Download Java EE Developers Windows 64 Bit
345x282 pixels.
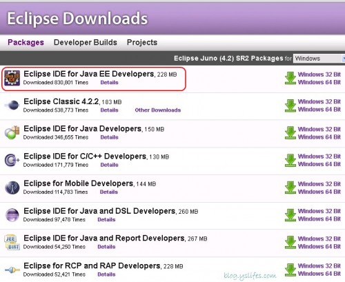click(x=319, y=82)
